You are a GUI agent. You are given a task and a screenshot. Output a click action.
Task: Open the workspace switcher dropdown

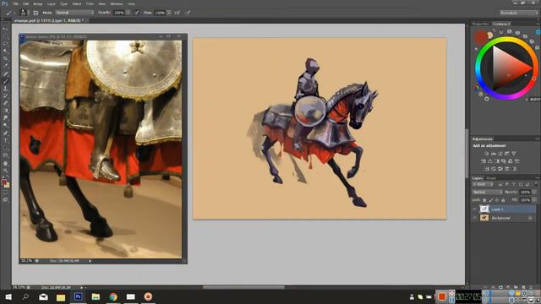(x=518, y=13)
